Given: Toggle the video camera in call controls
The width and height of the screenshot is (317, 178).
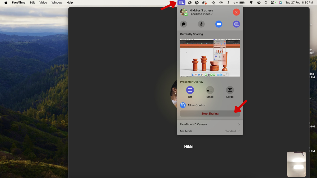Looking at the screenshot, I should click(x=219, y=24).
